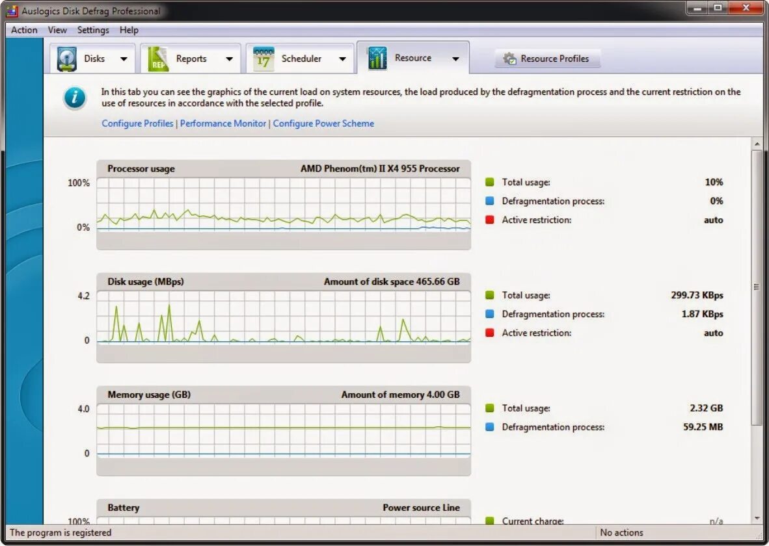Open Resource Profiles button
This screenshot has height=546, width=769.
[547, 58]
